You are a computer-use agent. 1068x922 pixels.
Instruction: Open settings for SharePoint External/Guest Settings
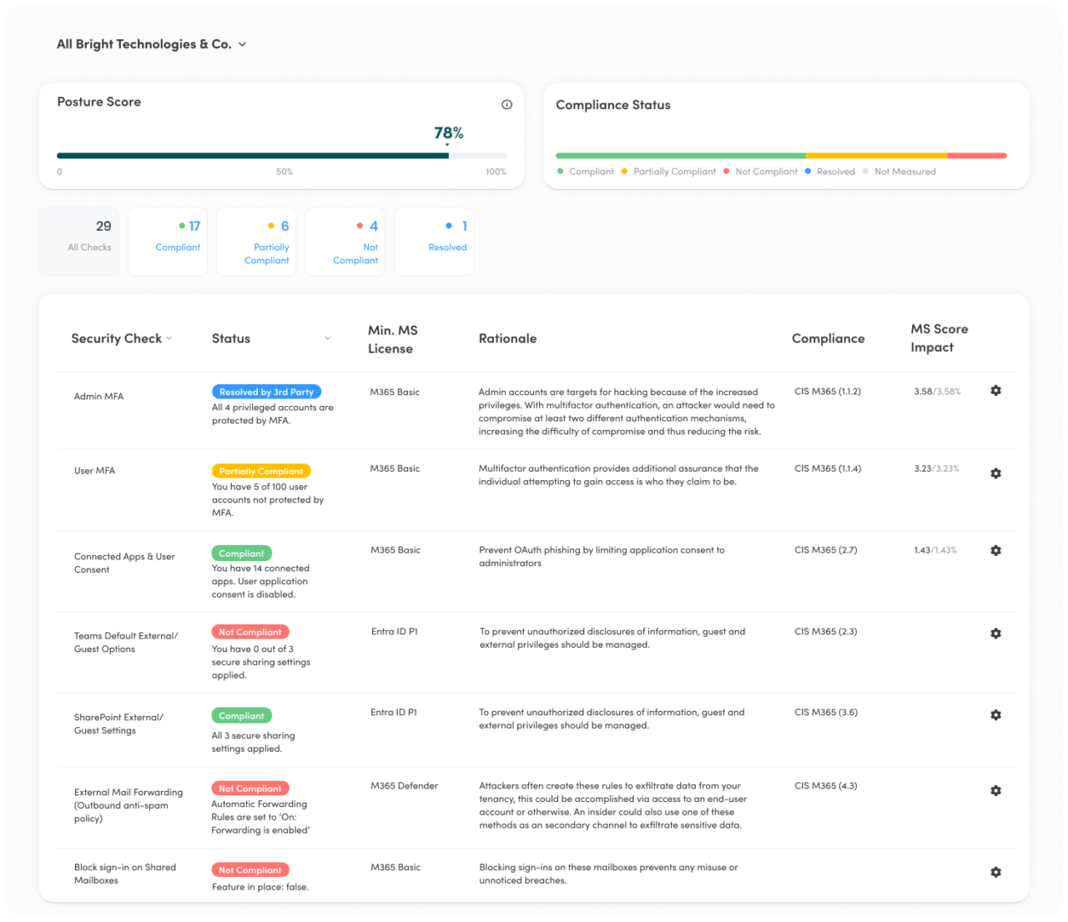(x=995, y=714)
